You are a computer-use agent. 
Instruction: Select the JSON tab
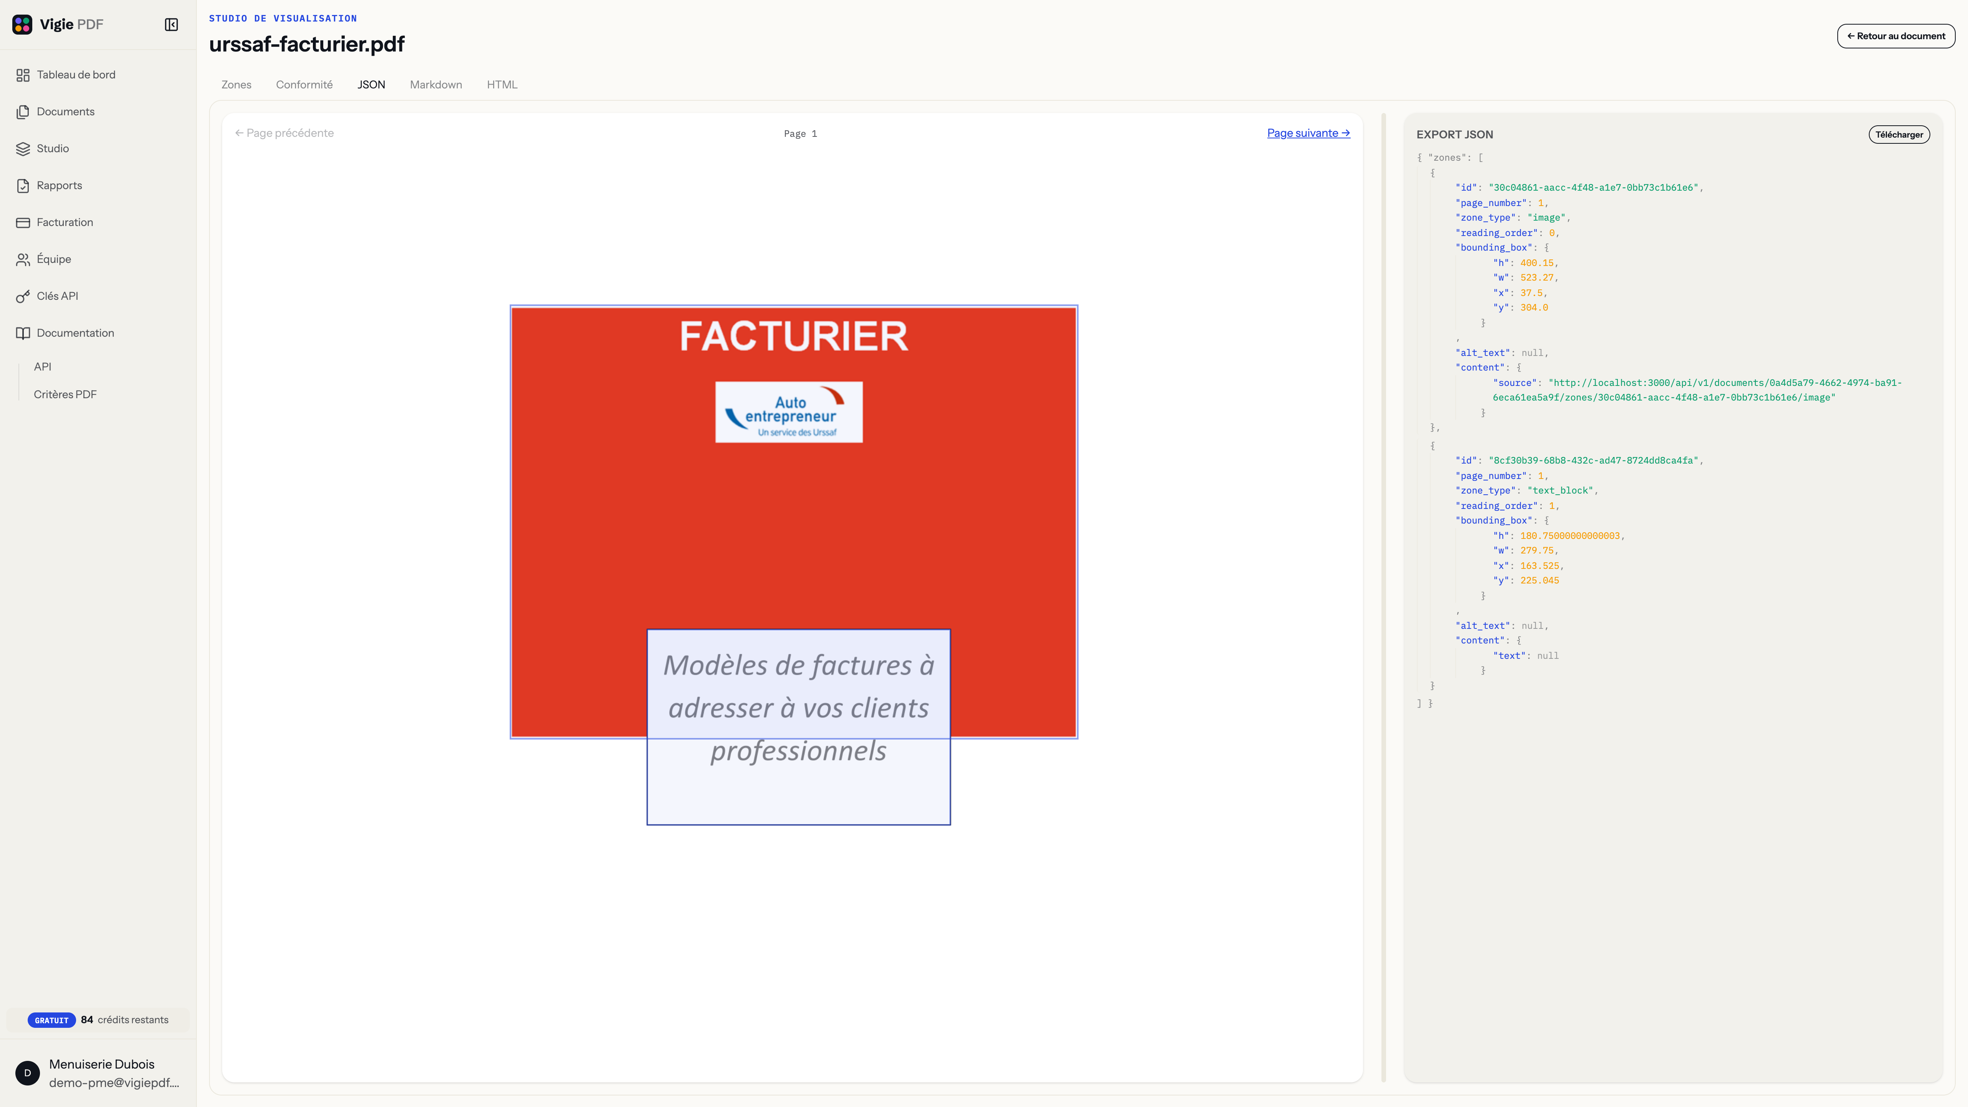click(x=371, y=85)
